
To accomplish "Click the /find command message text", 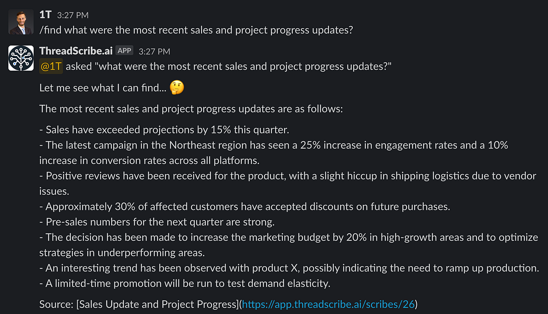I will [196, 30].
